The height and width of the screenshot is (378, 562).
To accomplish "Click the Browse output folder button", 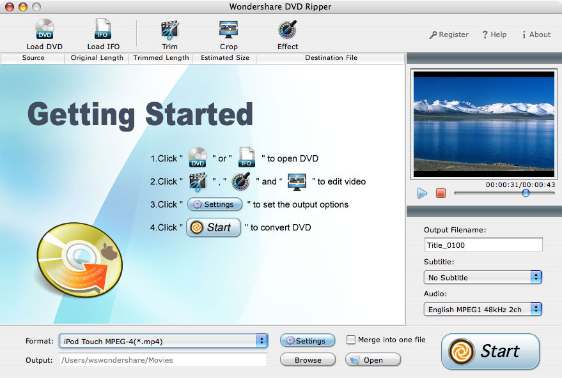I will 308,359.
